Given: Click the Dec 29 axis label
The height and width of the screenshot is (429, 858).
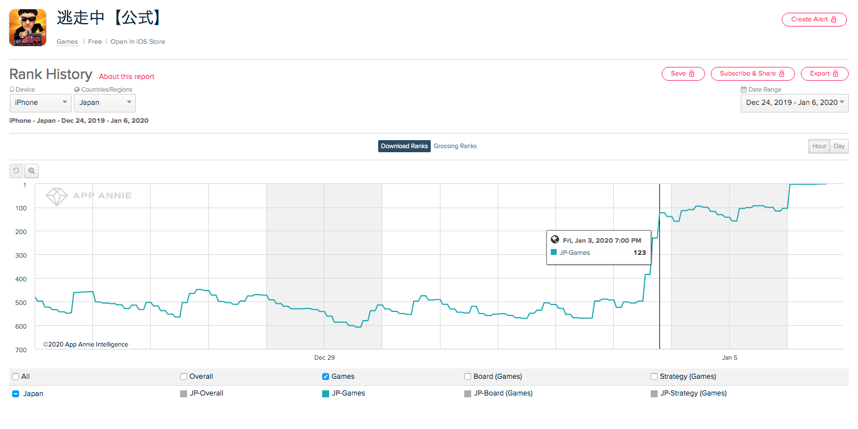Looking at the screenshot, I should 324,357.
